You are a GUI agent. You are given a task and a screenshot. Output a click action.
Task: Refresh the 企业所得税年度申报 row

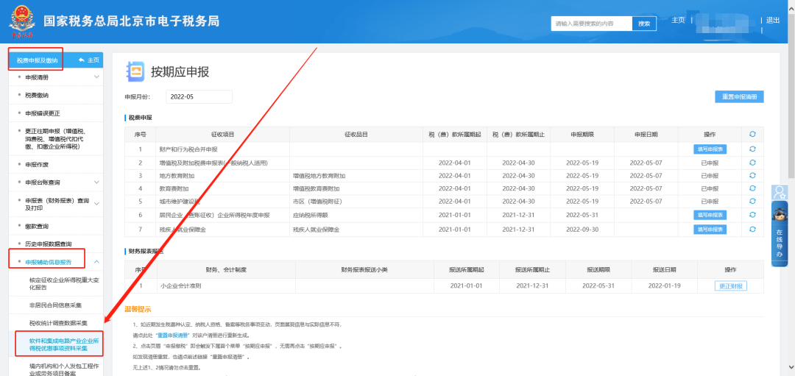752,215
